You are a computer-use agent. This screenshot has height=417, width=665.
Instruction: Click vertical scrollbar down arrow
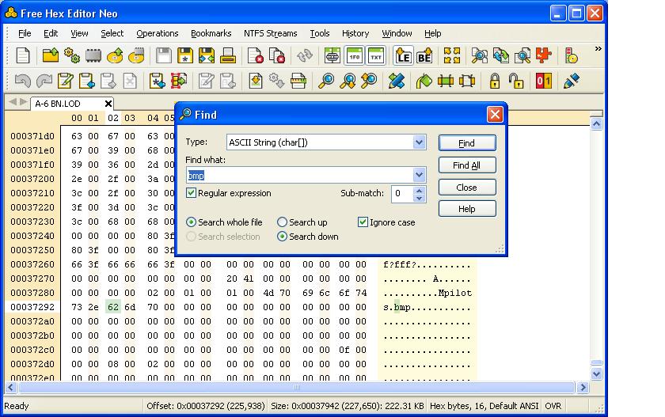pyautogui.click(x=597, y=373)
